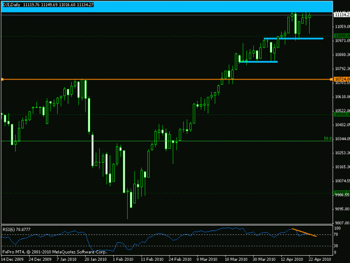Screen dimensions: 350x263
Task: Click the 9895.80 price axis label
Action: click(x=342, y=209)
